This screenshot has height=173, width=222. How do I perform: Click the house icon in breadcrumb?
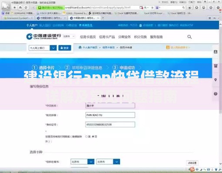click(80, 47)
